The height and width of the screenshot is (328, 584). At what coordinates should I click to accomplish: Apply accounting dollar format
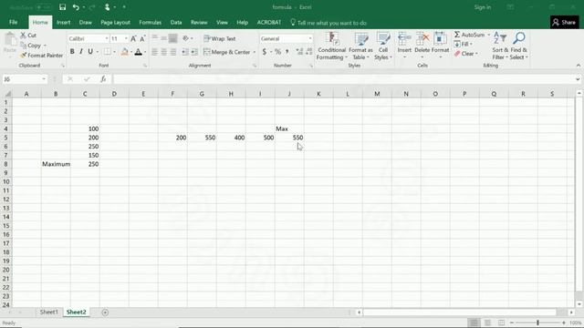(264, 52)
